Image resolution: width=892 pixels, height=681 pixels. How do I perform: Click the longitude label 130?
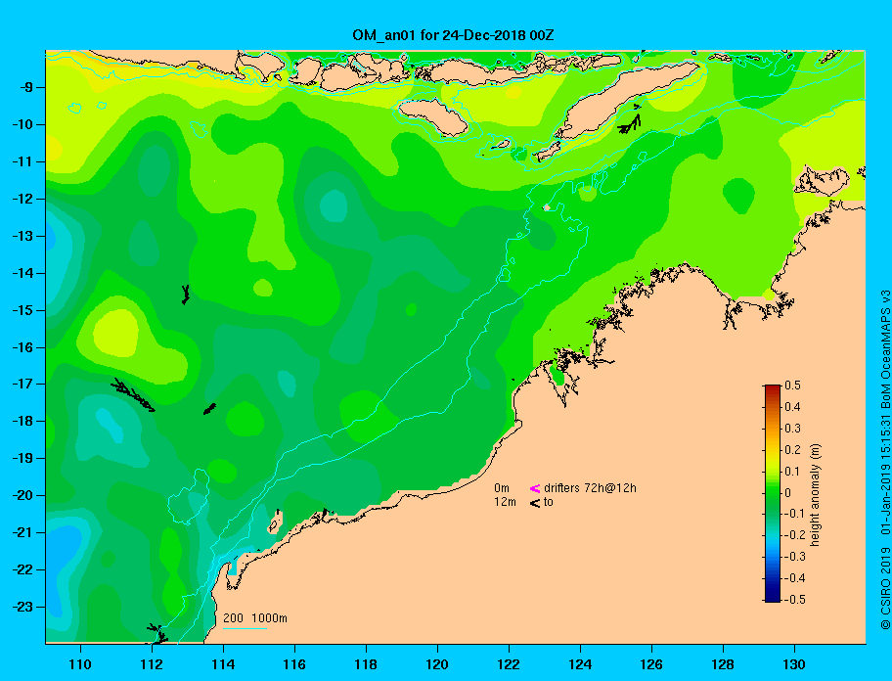click(794, 664)
